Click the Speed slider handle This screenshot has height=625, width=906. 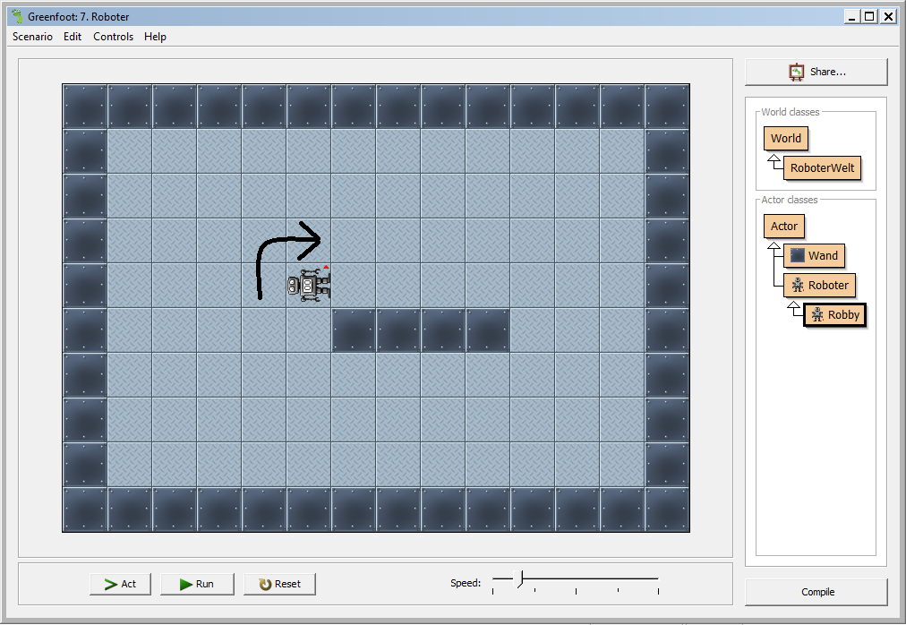click(x=519, y=578)
